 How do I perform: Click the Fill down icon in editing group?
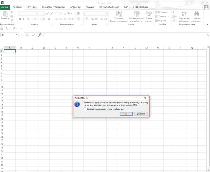pos(174,16)
